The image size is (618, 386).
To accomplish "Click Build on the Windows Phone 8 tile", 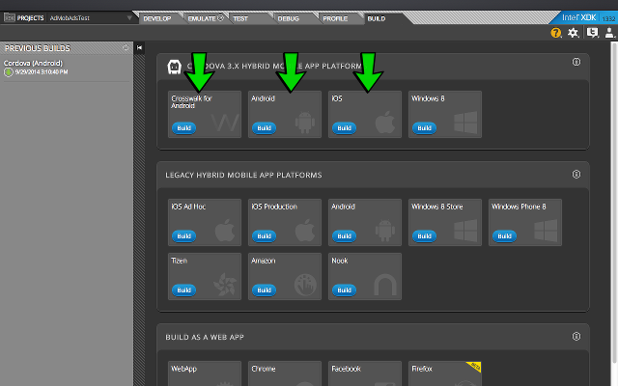I will click(504, 235).
